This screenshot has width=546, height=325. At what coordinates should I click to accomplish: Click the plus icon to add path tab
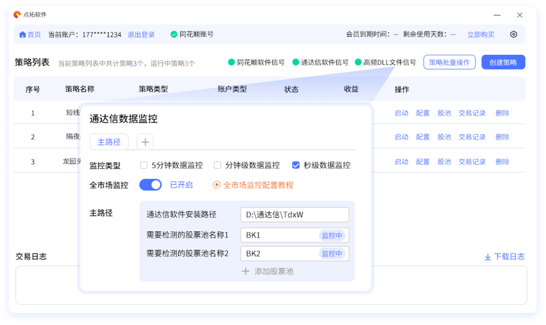click(x=145, y=142)
